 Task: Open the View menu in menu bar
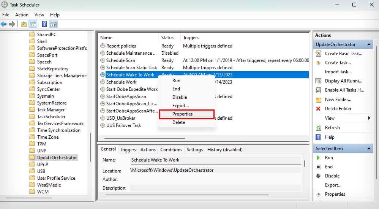tap(39, 15)
